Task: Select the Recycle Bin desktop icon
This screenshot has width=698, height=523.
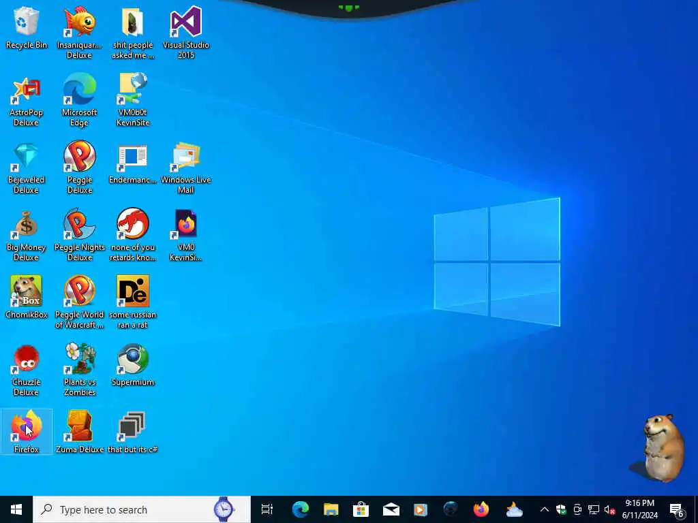Action: pyautogui.click(x=27, y=27)
